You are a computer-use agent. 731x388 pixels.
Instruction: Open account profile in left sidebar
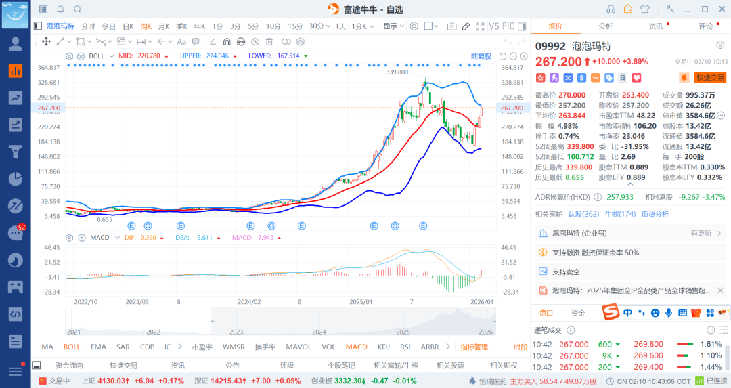16,44
